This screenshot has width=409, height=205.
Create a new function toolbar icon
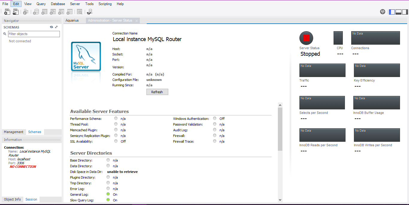[x=70, y=12]
